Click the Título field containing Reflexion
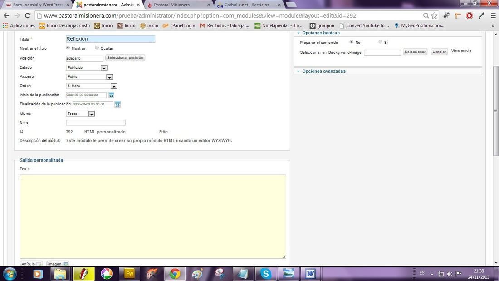Image resolution: width=499 pixels, height=281 pixels. pyautogui.click(x=110, y=39)
